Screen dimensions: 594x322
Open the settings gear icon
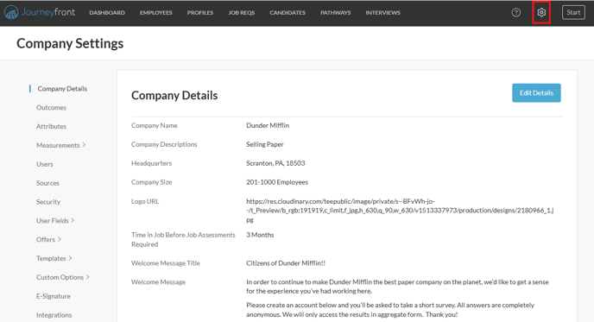click(541, 12)
